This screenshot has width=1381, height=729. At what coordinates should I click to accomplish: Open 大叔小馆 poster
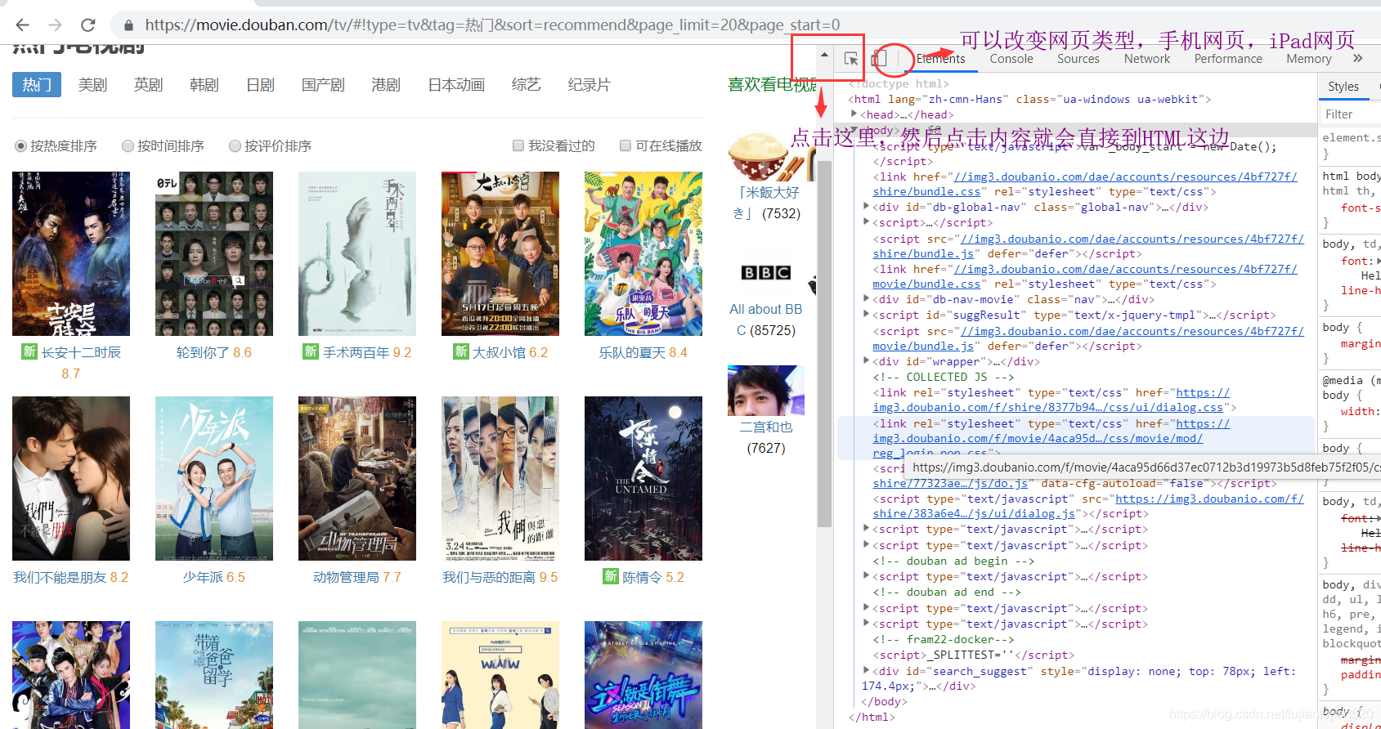500,253
